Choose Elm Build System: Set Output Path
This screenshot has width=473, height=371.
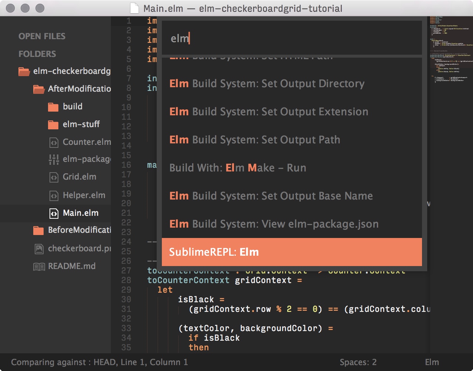tap(254, 140)
